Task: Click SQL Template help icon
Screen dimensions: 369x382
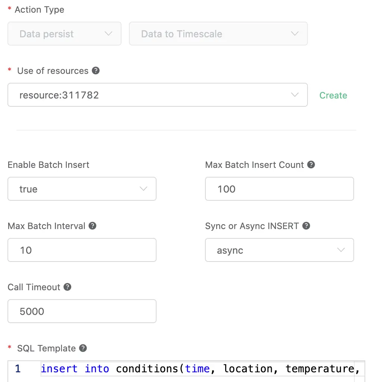Action: (x=83, y=348)
